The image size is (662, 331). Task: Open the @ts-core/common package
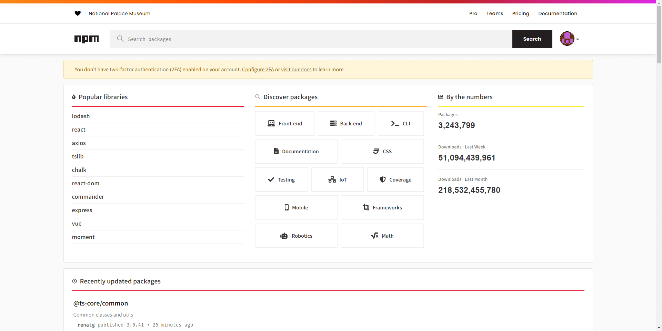(101, 303)
